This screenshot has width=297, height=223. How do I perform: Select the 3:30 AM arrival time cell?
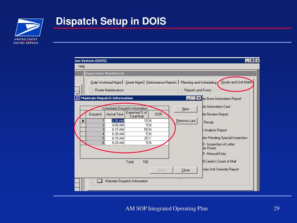click(115, 121)
